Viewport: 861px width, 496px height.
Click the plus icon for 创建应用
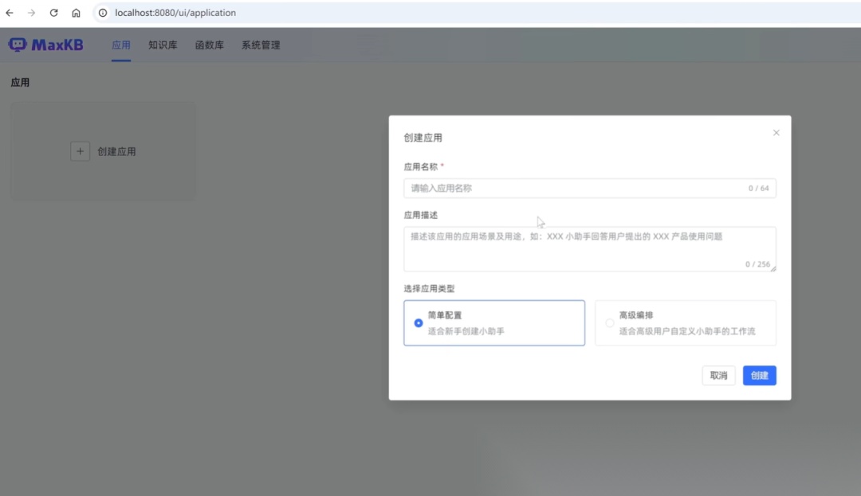click(81, 151)
